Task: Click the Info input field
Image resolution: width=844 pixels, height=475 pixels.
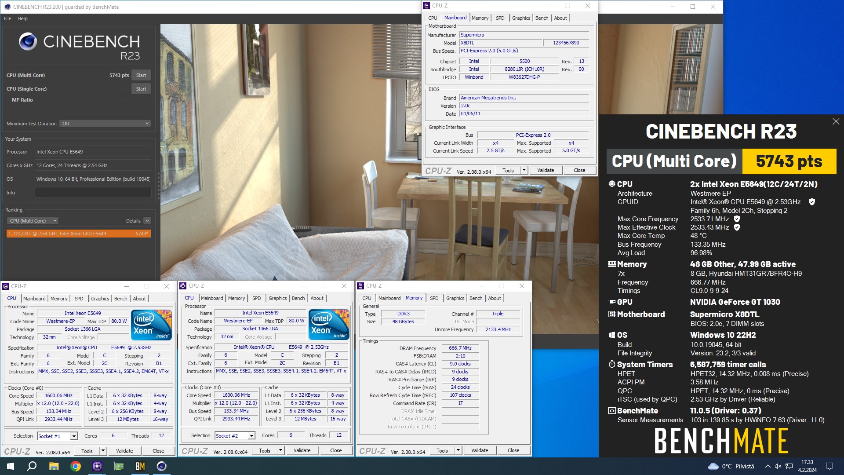Action: [x=93, y=193]
